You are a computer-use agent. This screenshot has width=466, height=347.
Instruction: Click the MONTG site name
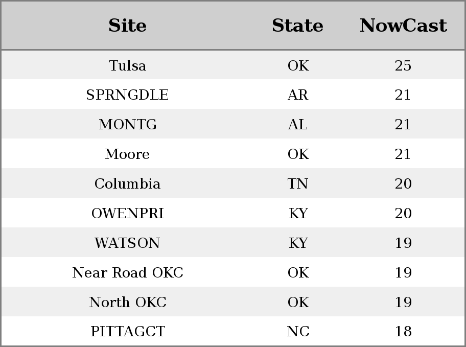128,124
